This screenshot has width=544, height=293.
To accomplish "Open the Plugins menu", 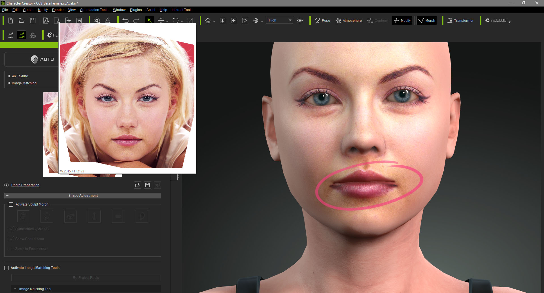I will [136, 10].
